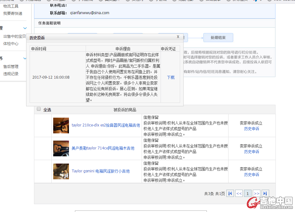Click the taylor 714ce product thumbnail

tap(61, 148)
